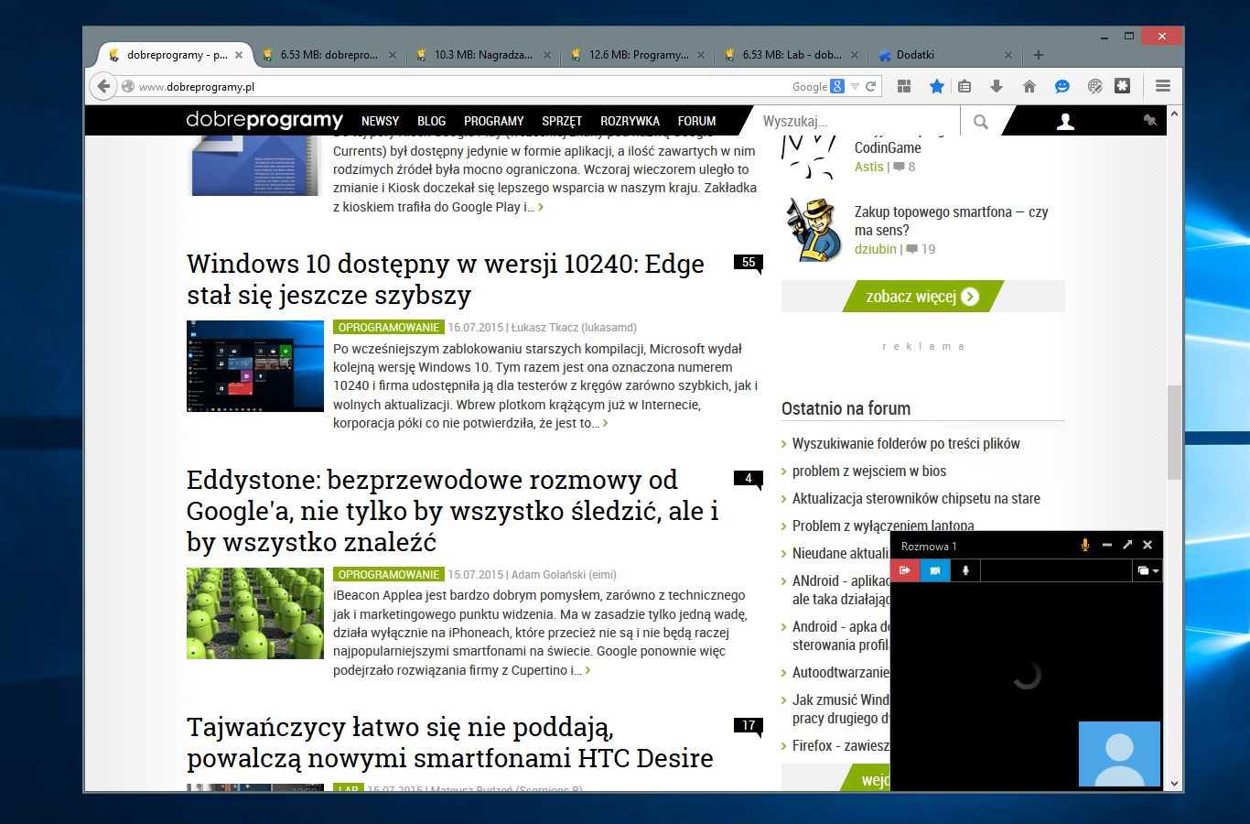
Task: Switch to the "6.53 MB: Lab - dob..." tab
Action: [x=792, y=55]
